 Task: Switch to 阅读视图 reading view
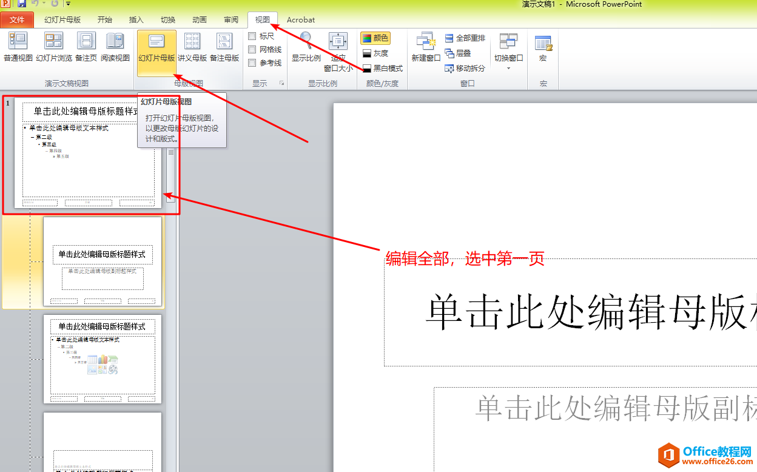(115, 47)
